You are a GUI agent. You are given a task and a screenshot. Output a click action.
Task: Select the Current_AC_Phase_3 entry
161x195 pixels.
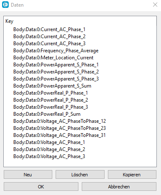[49, 44]
